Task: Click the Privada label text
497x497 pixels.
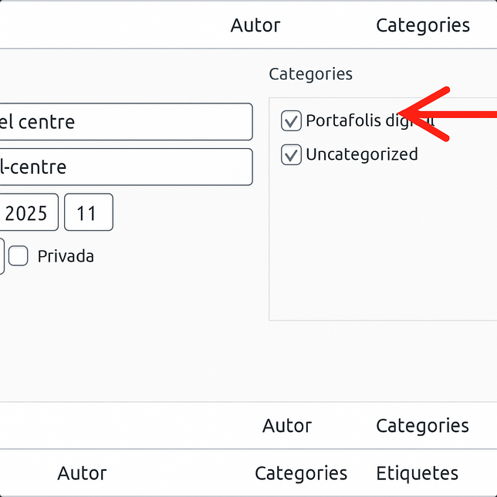Action: click(x=66, y=256)
